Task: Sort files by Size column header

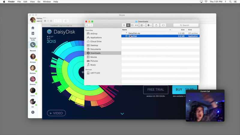Action: [x=183, y=30]
